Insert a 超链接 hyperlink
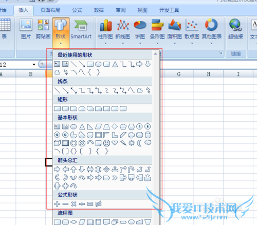The height and width of the screenshot is (225, 257). point(235,29)
